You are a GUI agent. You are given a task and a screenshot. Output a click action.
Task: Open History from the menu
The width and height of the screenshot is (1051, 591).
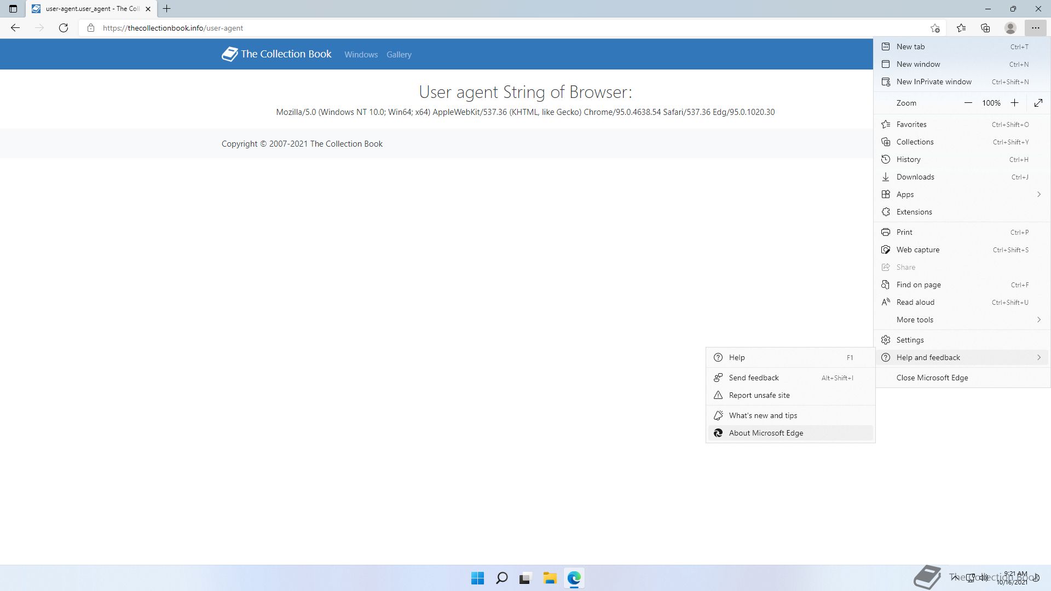coord(962,159)
